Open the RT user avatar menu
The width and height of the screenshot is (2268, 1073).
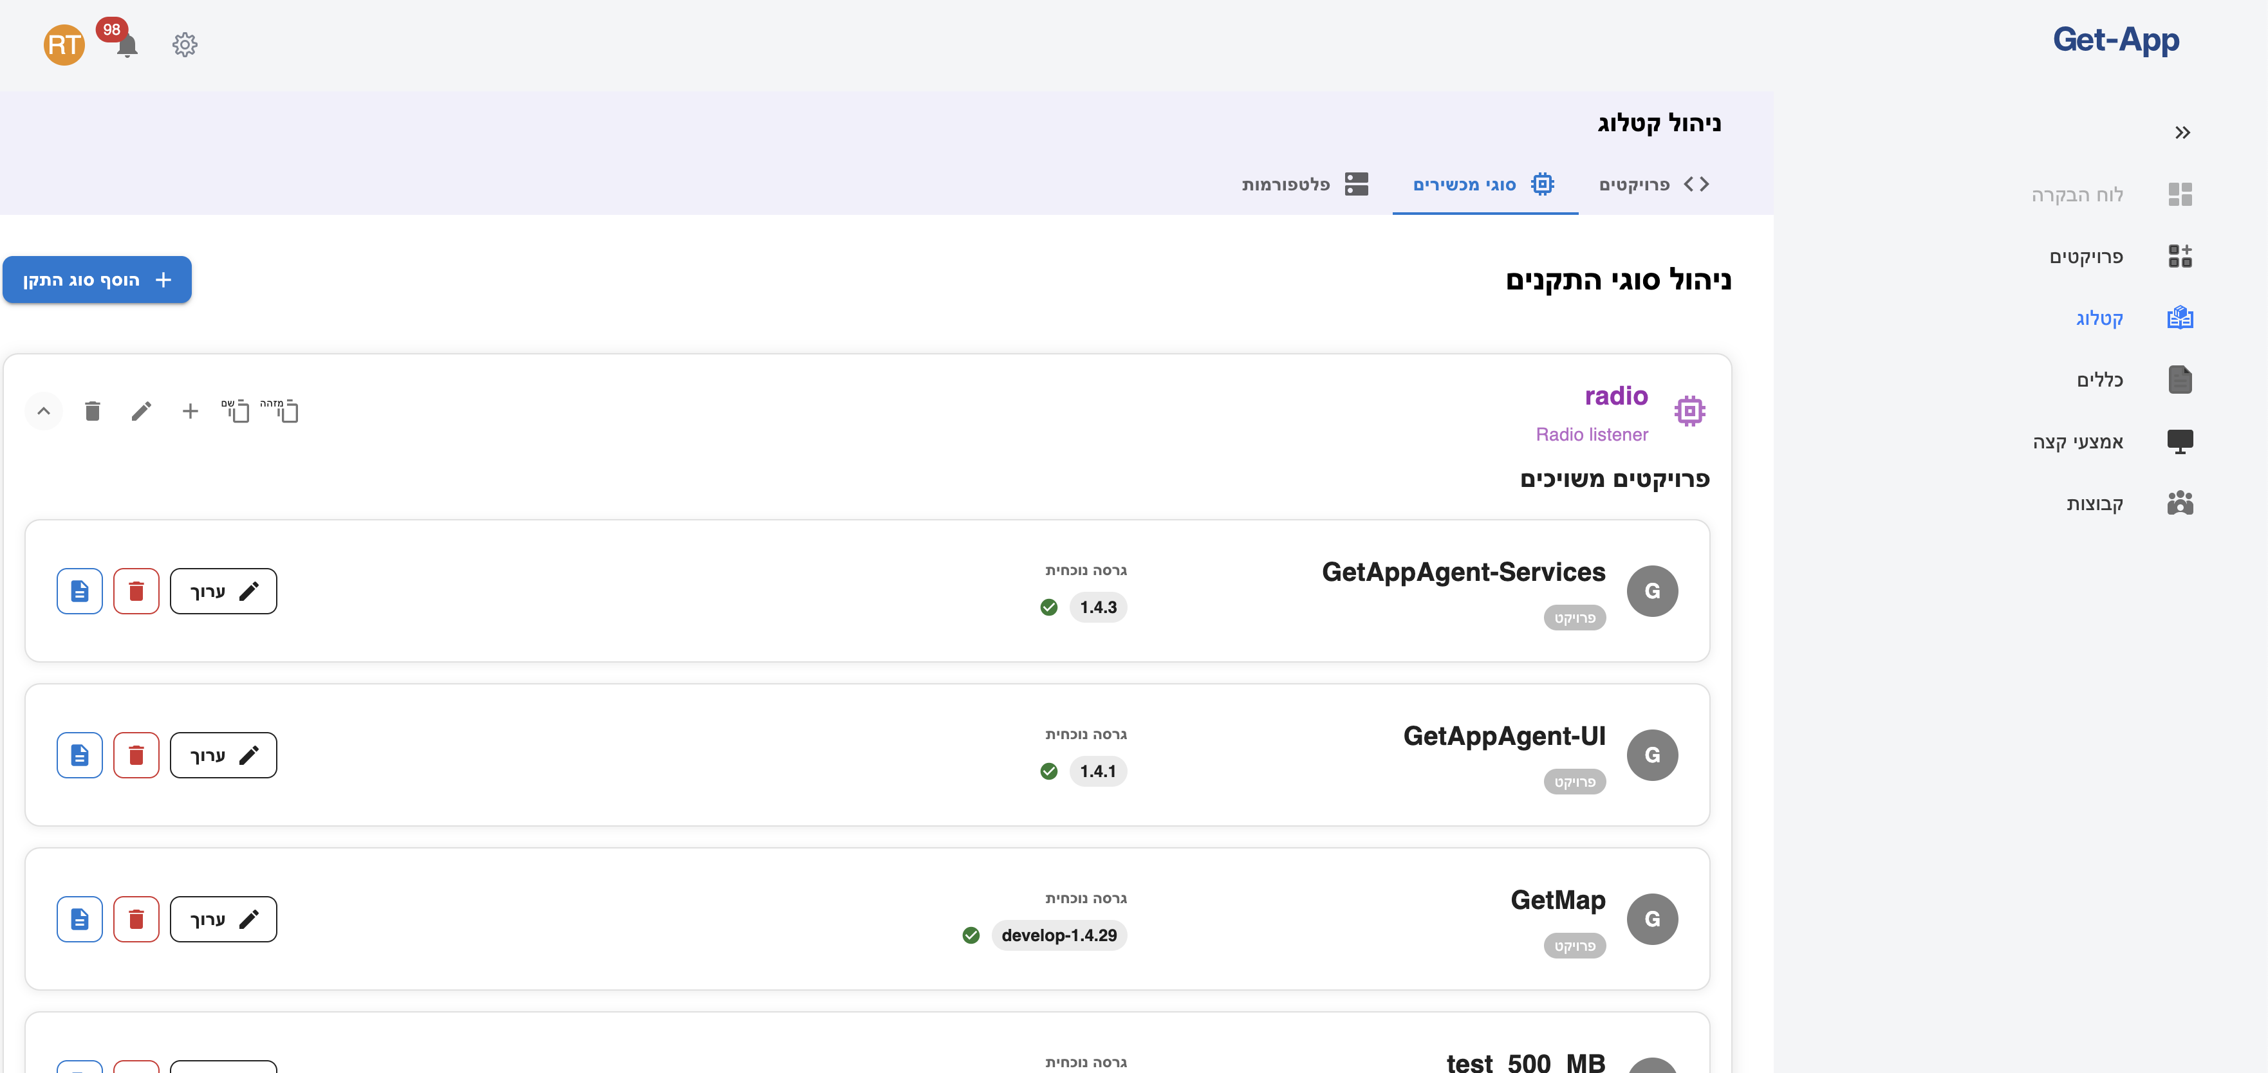tap(64, 45)
